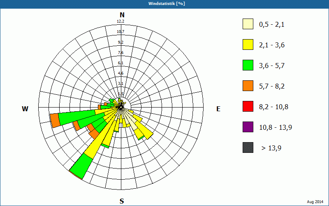Click the 4,6 ring scale value

tap(120, 73)
